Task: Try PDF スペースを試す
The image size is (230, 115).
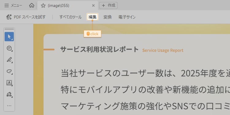Action: tap(26, 17)
